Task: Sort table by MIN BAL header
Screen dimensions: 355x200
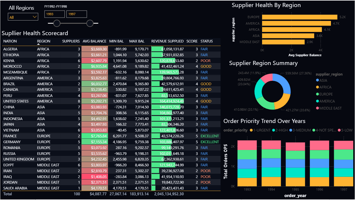Action: click(116, 41)
